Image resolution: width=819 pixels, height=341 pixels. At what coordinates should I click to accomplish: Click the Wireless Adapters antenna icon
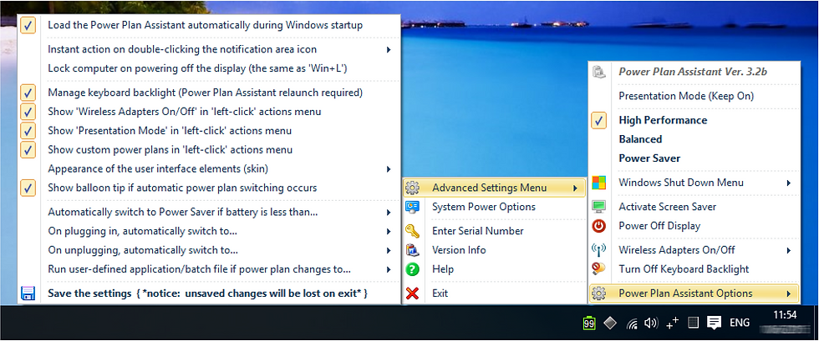point(598,250)
